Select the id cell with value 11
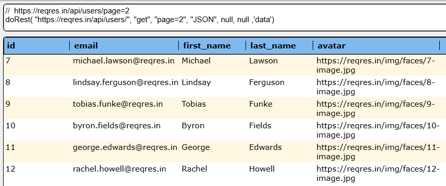 [x=10, y=147]
